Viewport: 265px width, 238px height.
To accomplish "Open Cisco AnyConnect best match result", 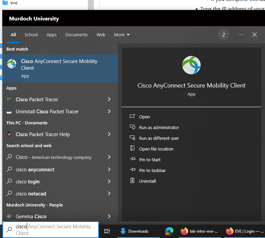I will [60, 68].
